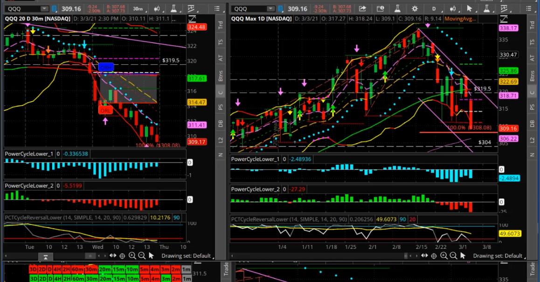The width and height of the screenshot is (540, 282).
Task: Open the patterns menu on the left chart
Action: 191,8
